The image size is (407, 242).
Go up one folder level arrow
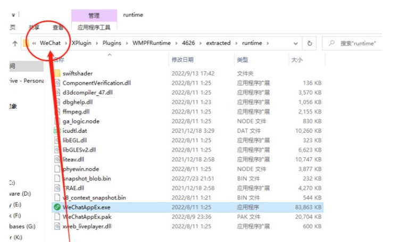point(15,43)
